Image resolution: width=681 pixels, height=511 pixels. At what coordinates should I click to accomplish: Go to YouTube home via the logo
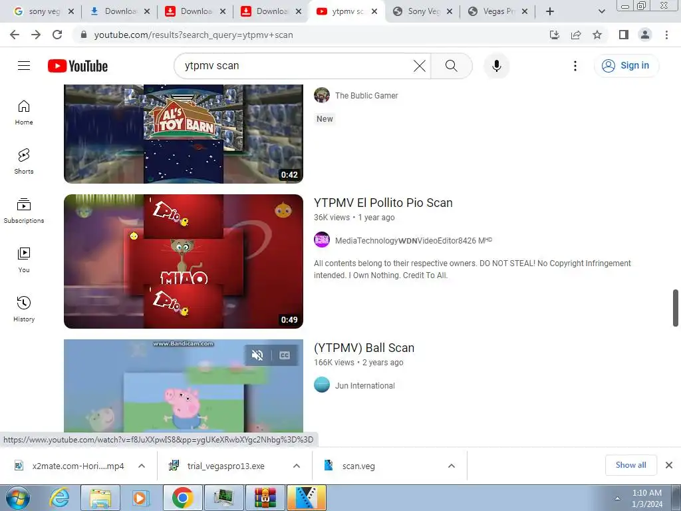click(78, 66)
